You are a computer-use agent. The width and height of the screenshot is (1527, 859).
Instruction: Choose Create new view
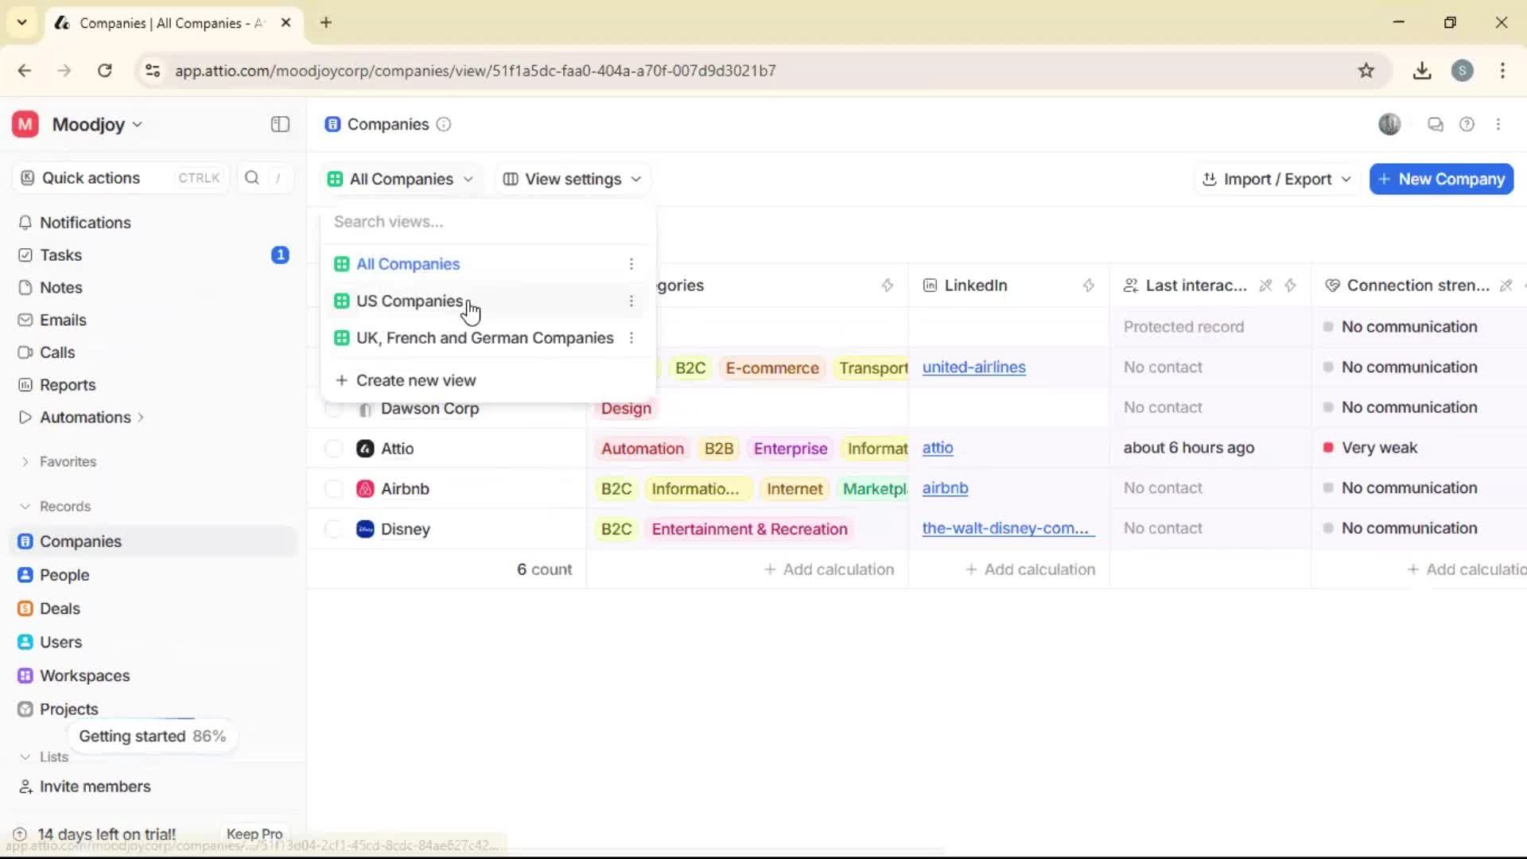click(416, 380)
